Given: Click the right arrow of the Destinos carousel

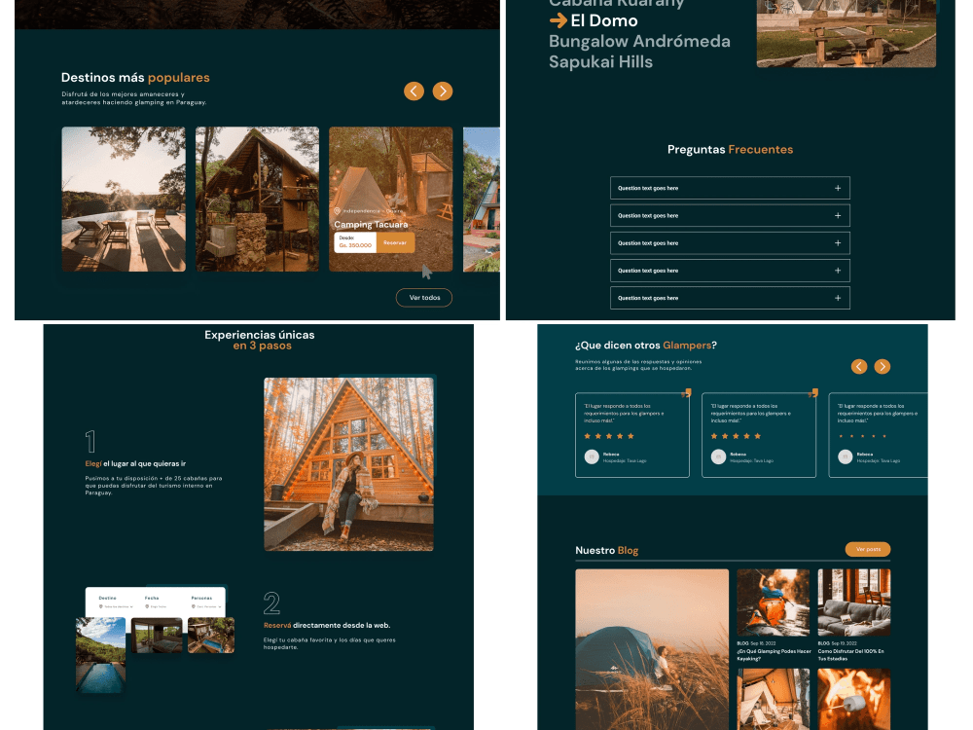Looking at the screenshot, I should click(x=443, y=91).
